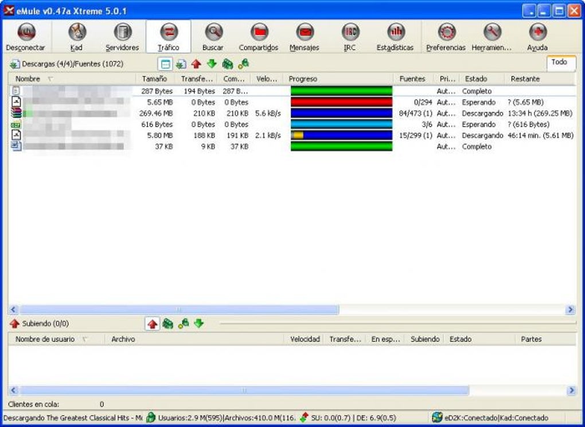Click the known clients icon in downloads toolbar
Viewport: 585px width, 427px height.
click(x=243, y=64)
